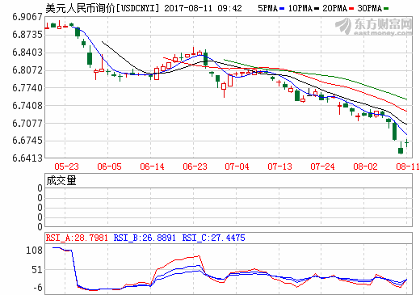420x295 pixels.
Task: Click the 20PMA legend label
Action: (334, 8)
